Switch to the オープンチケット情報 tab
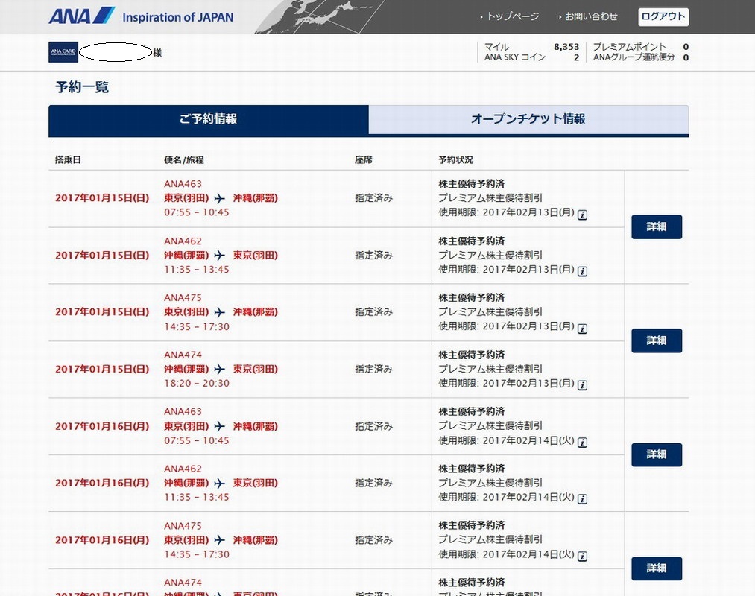The image size is (755, 596). (x=528, y=119)
